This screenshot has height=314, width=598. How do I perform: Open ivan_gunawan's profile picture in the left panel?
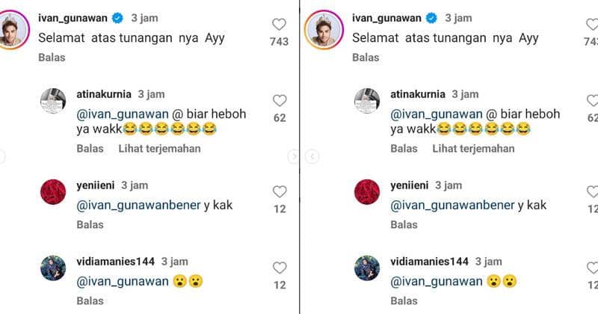tap(14, 30)
